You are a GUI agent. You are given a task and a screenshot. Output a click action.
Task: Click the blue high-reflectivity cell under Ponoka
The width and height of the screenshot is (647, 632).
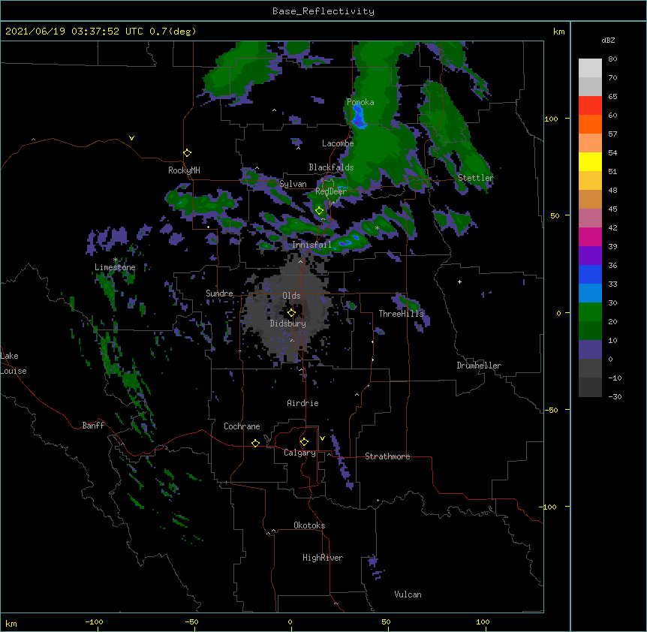tap(358, 117)
